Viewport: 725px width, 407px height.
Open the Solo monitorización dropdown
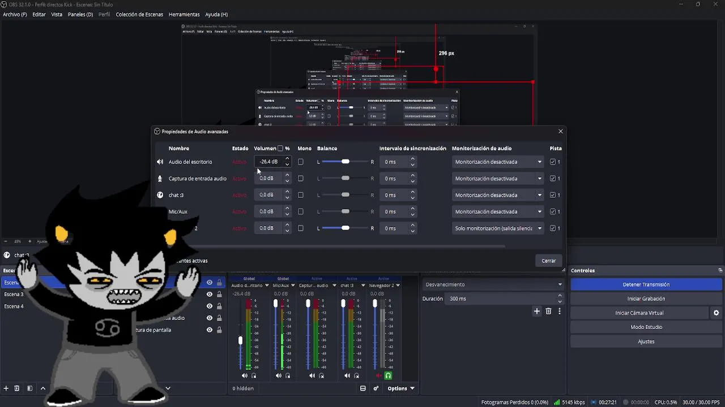[498, 228]
